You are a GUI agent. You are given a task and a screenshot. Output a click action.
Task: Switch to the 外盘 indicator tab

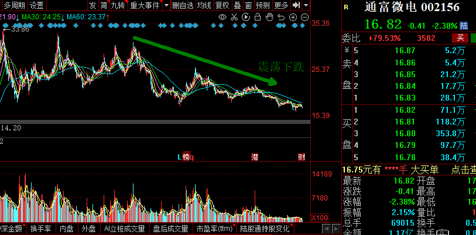click(x=88, y=229)
